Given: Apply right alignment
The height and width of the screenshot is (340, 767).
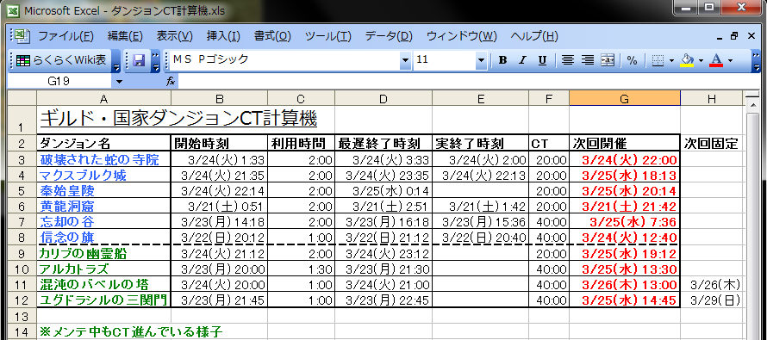Looking at the screenshot, I should (588, 60).
